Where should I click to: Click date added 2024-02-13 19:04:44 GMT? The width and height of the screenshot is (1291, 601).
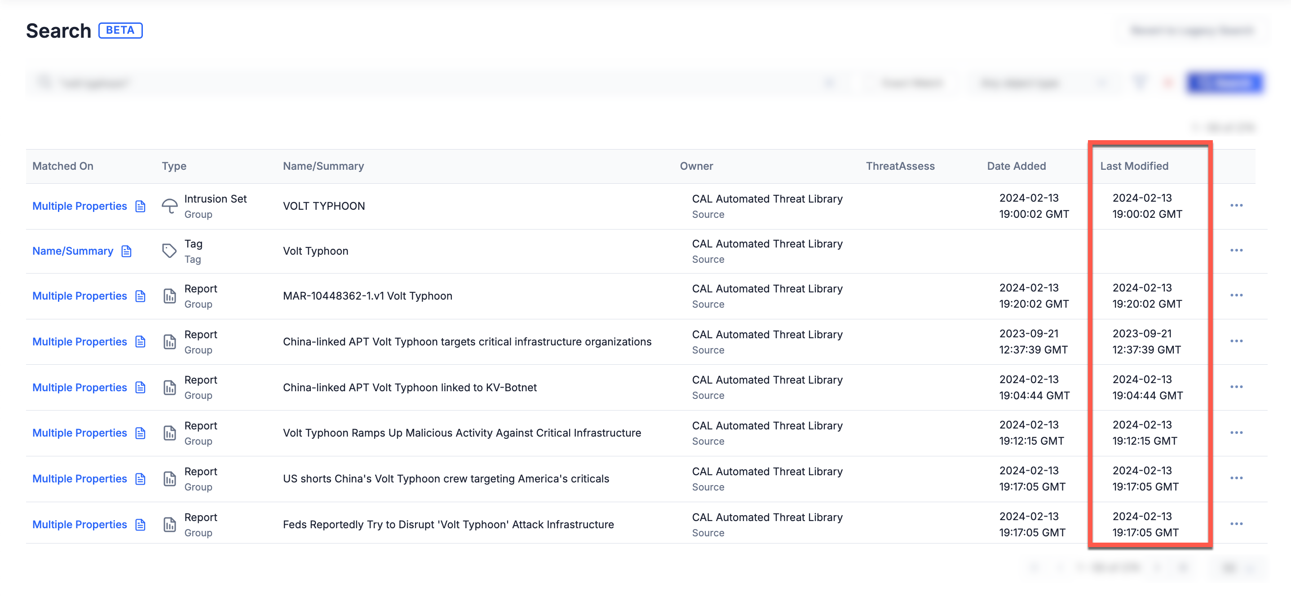pos(1034,388)
